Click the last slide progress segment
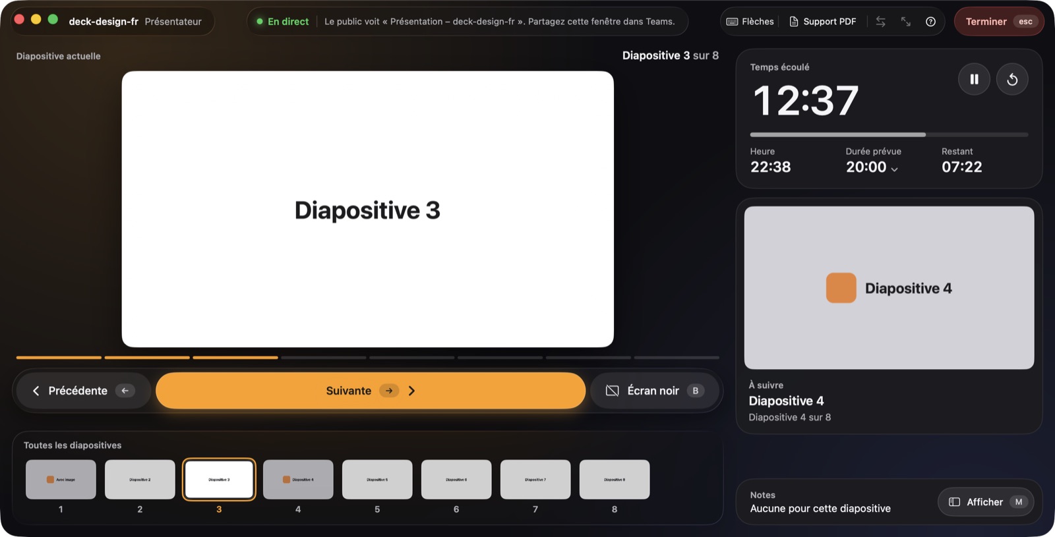The height and width of the screenshot is (537, 1055). [677, 358]
